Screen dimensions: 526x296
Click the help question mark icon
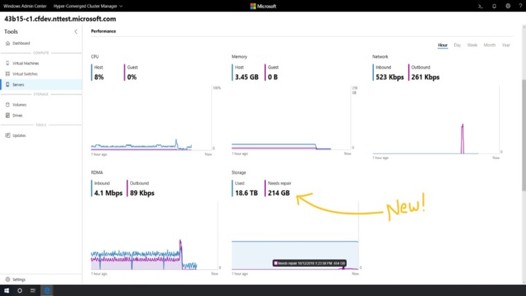pyautogui.click(x=520, y=6)
